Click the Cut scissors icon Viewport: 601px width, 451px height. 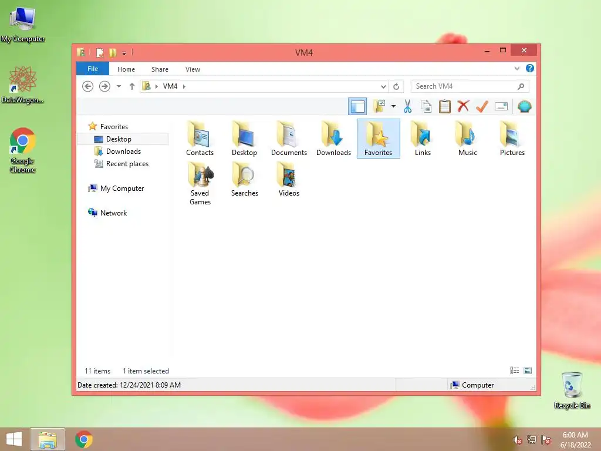pos(407,106)
